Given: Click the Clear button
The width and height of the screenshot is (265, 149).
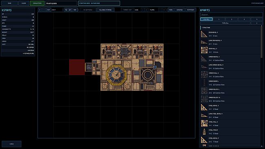Looking at the screenshot, I should click(x=24, y=3).
